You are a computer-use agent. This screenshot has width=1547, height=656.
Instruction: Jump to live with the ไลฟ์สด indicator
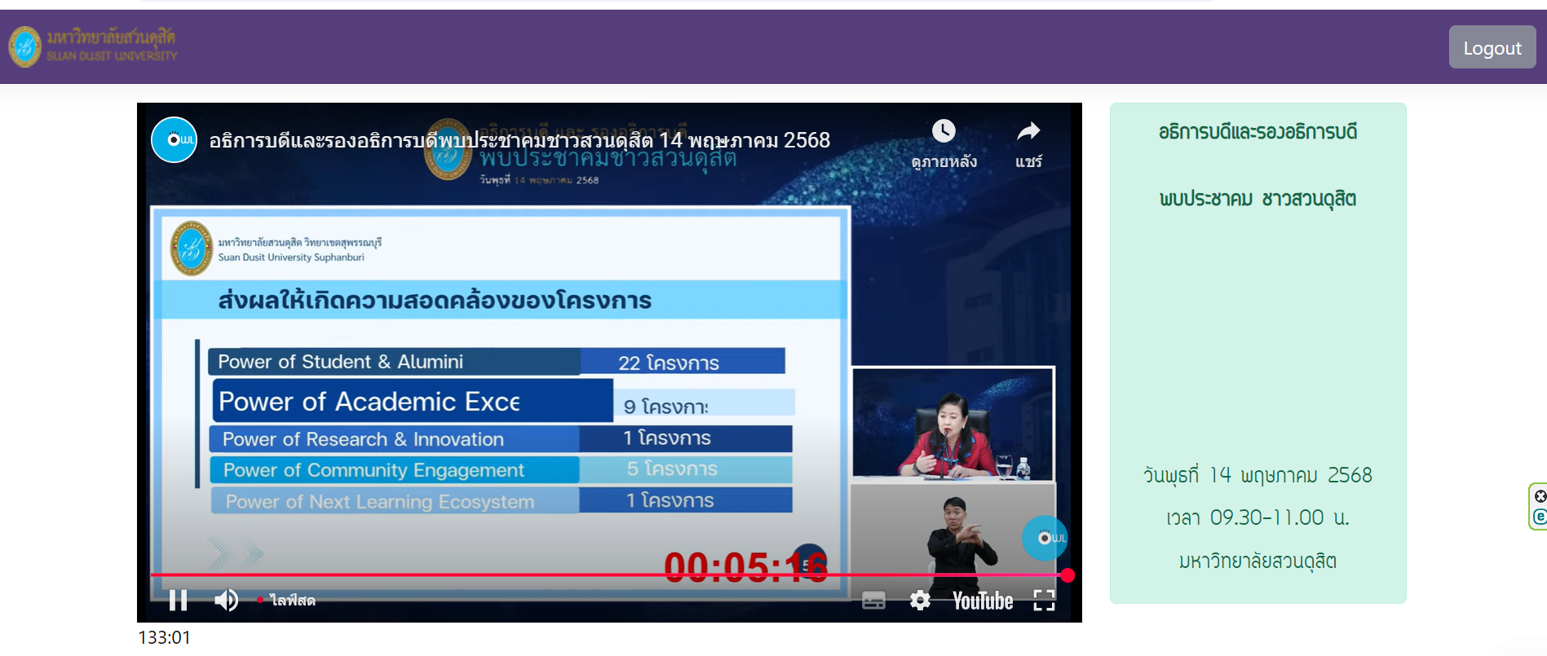[286, 601]
